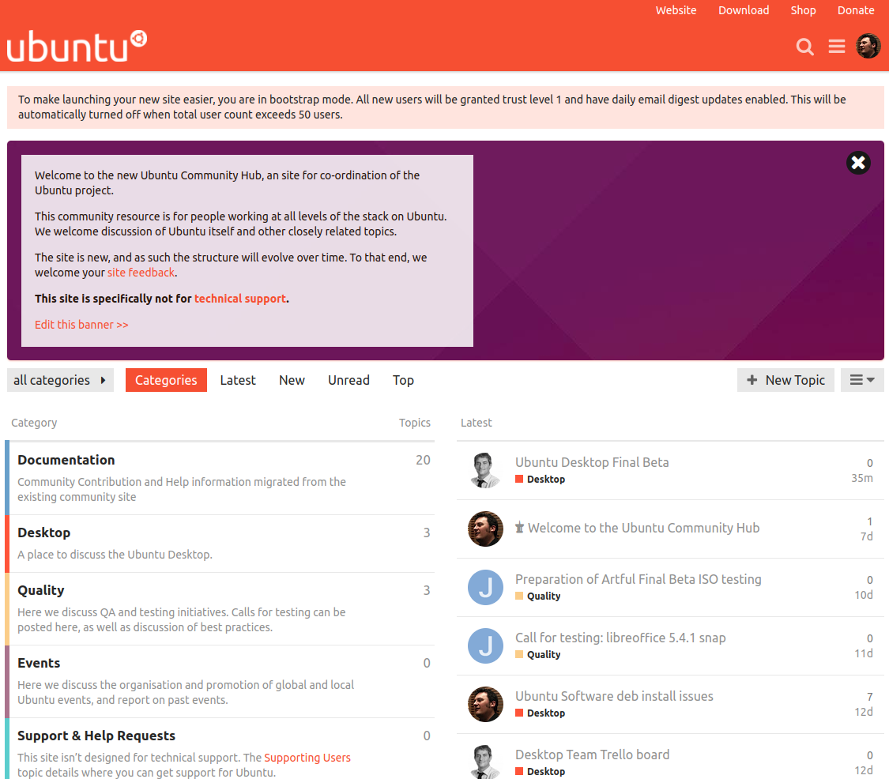Screen dimensions: 889x779
Task: Switch to the New tab
Action: [x=292, y=380]
